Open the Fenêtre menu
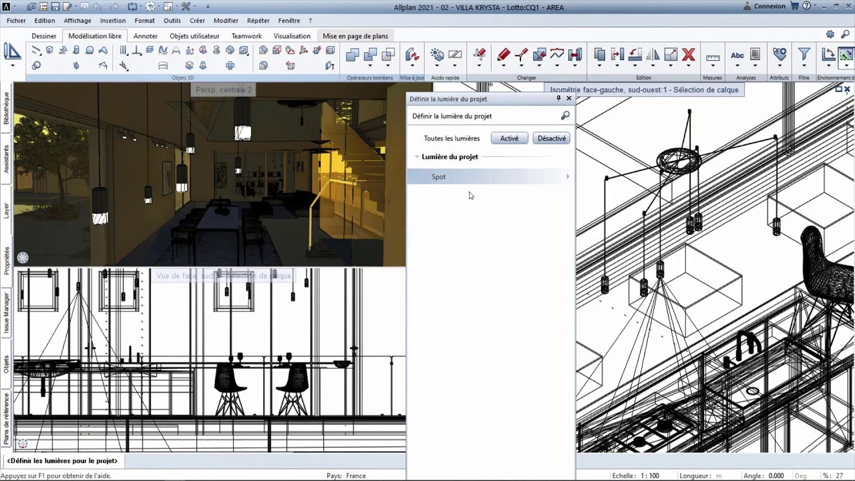The width and height of the screenshot is (855, 481). [x=289, y=21]
